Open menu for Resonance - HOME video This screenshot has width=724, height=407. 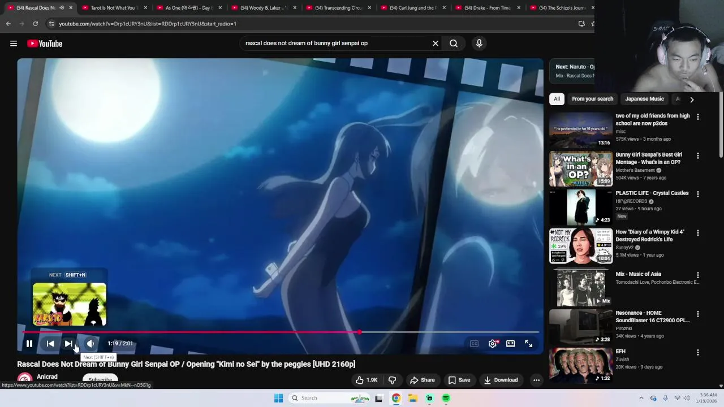click(697, 314)
